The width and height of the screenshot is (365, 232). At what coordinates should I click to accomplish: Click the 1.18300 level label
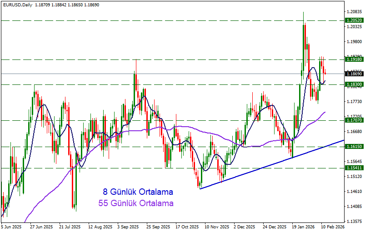(354, 84)
